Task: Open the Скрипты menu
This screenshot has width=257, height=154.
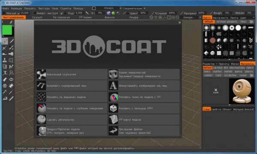Action: (66, 9)
